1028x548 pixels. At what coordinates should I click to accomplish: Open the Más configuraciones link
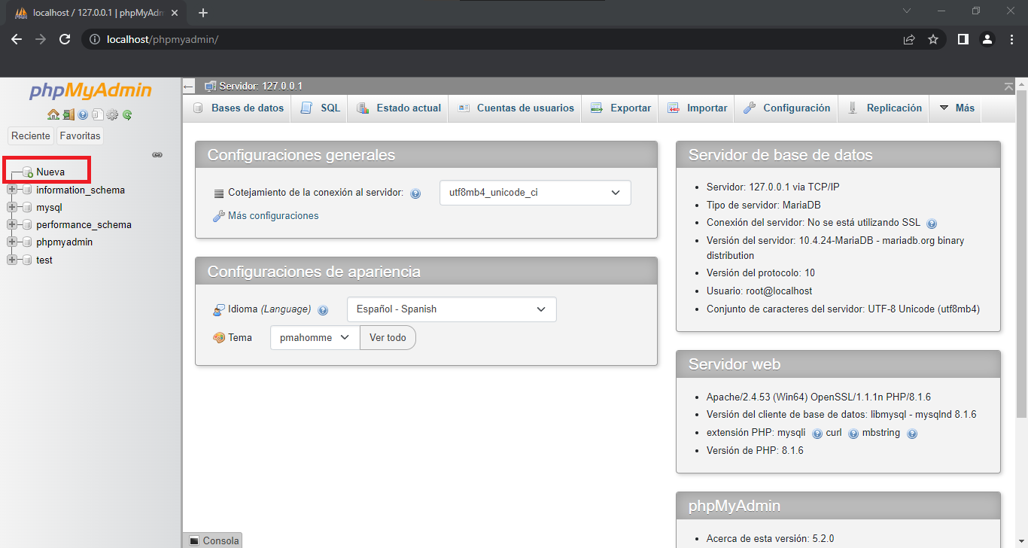coord(273,216)
